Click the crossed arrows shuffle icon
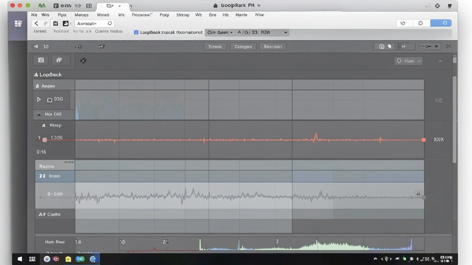Image resolution: width=472 pixels, height=265 pixels. pyautogui.click(x=102, y=47)
